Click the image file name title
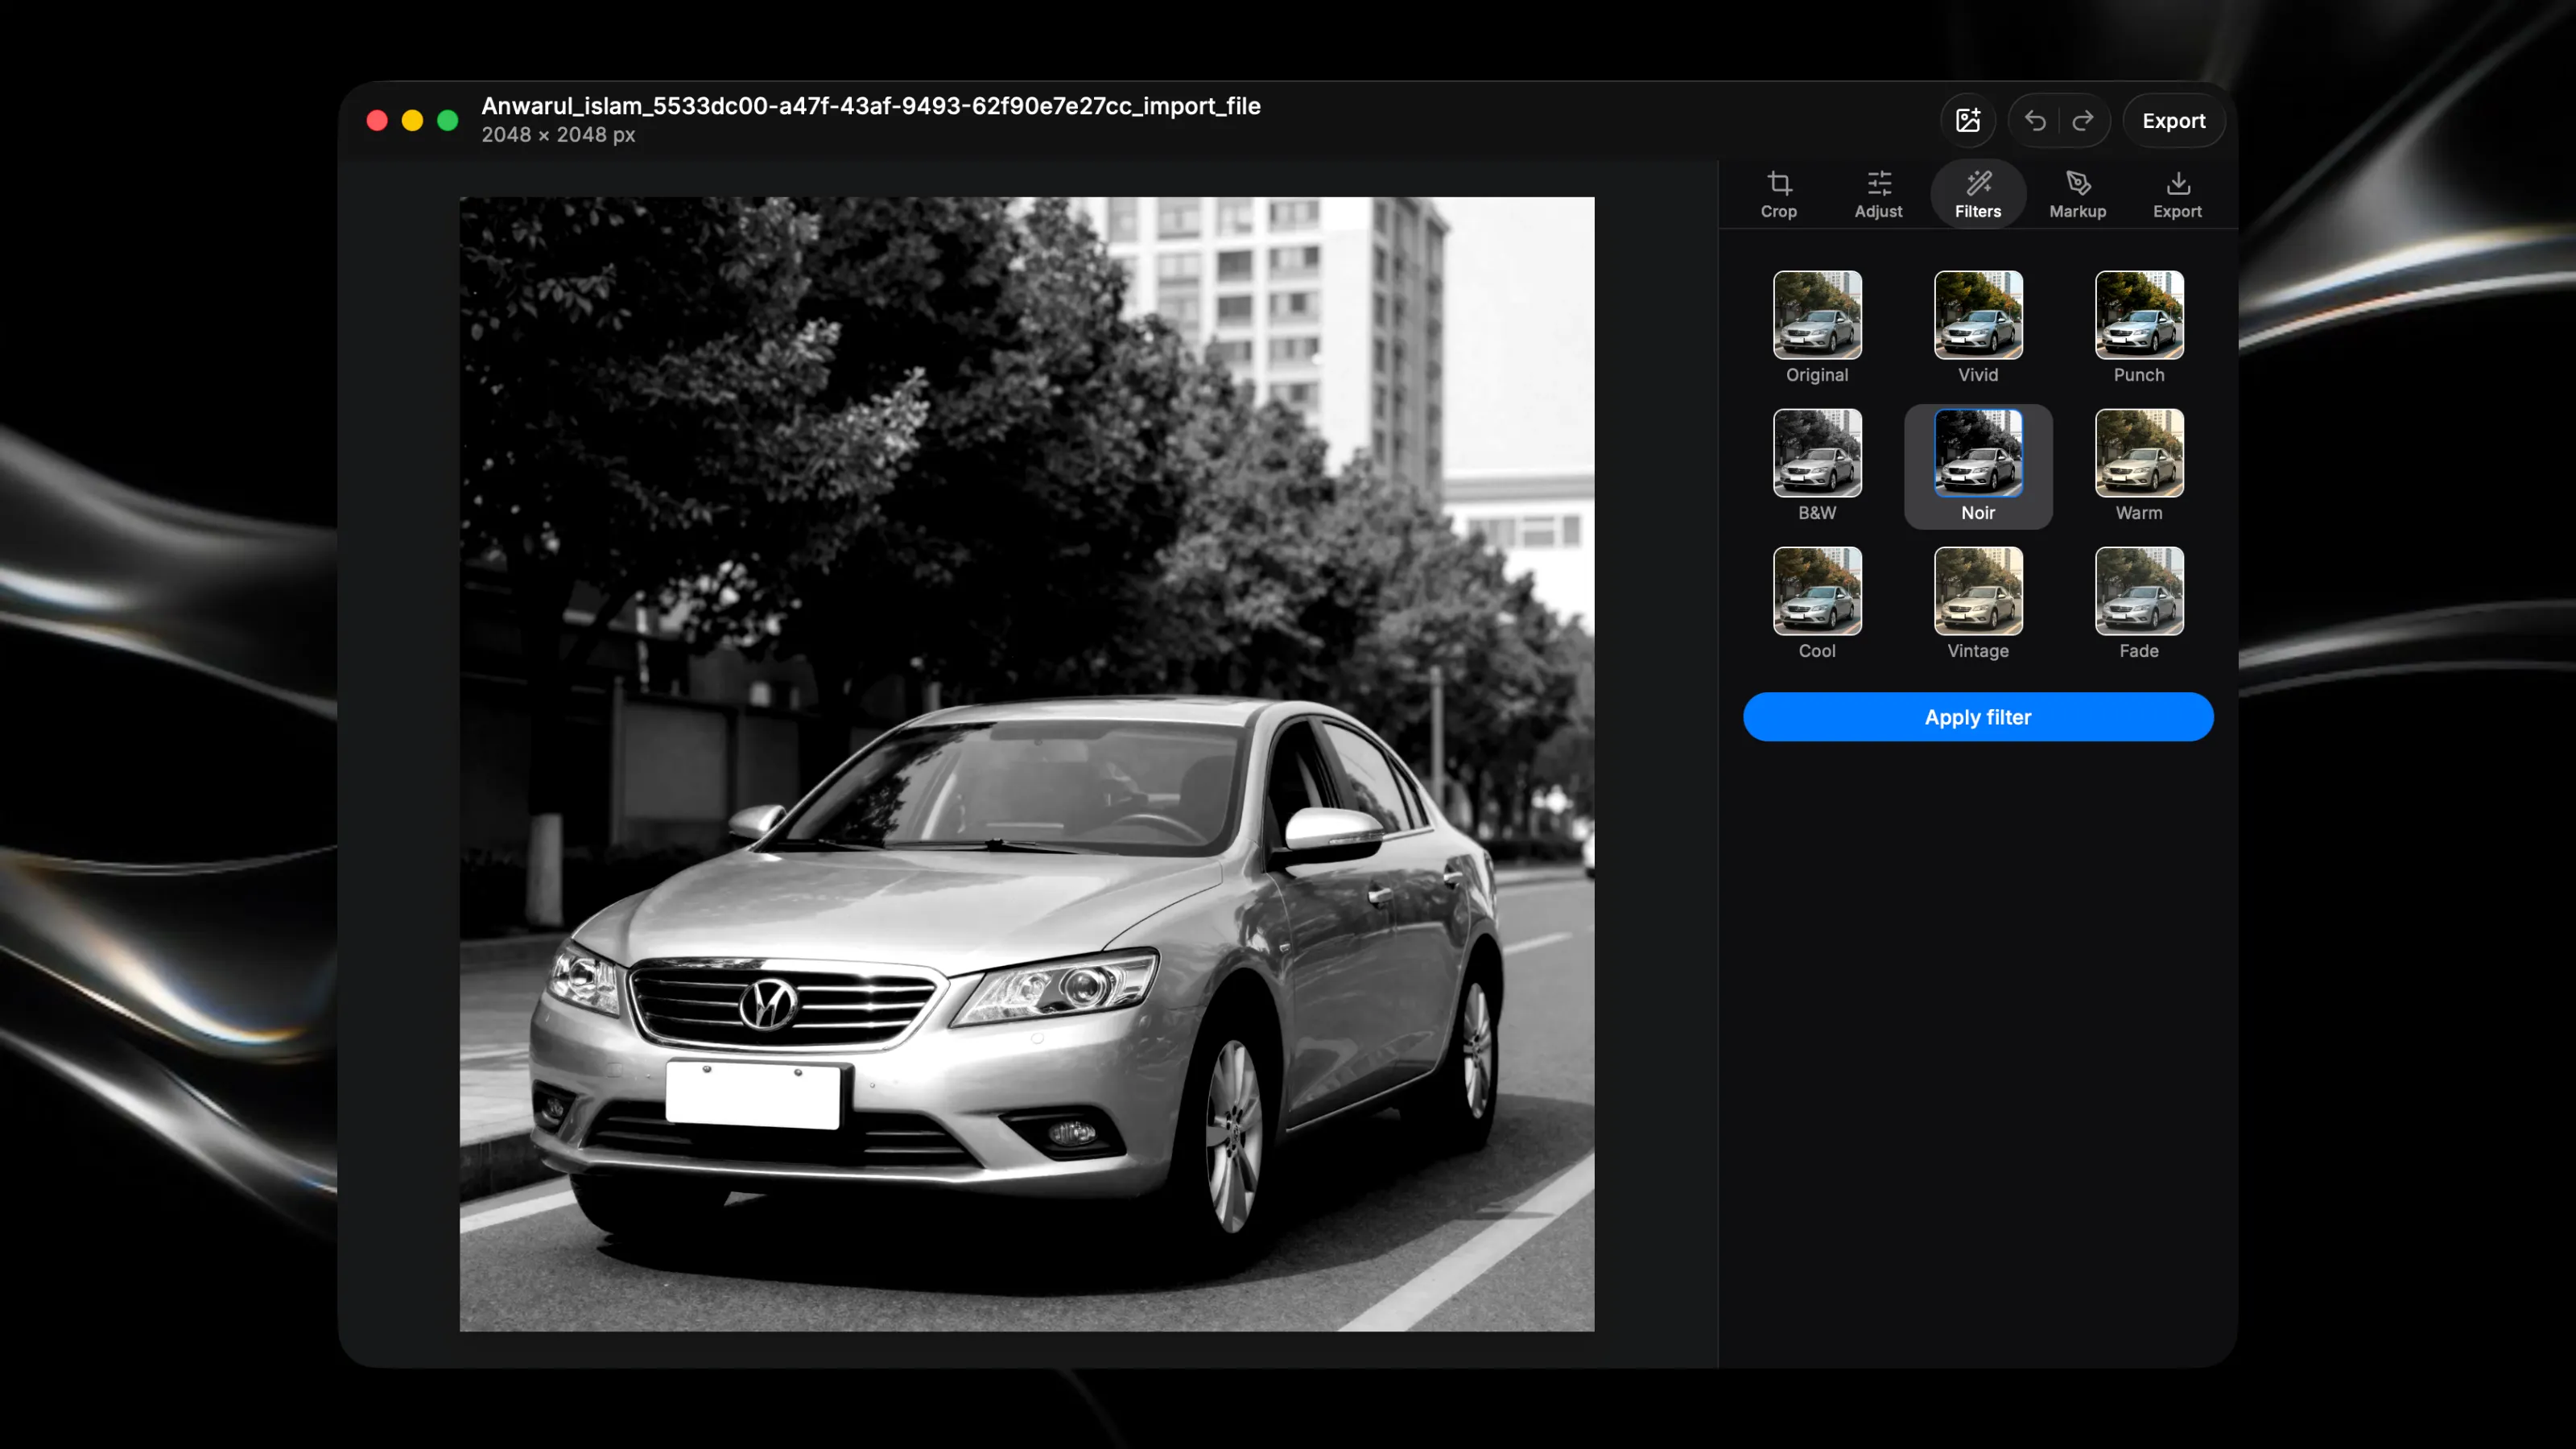 tap(871, 106)
